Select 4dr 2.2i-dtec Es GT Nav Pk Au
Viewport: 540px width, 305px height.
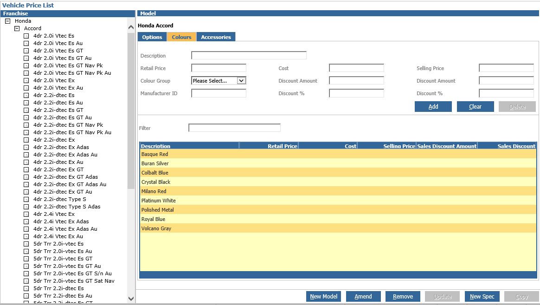pos(72,132)
